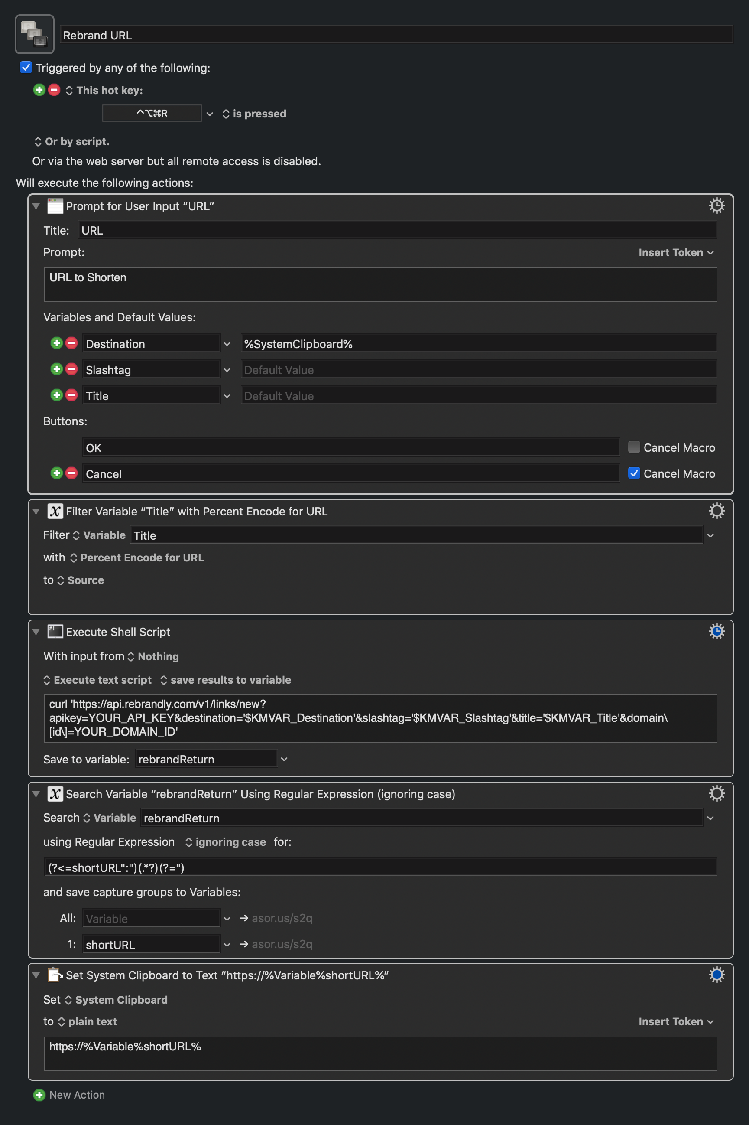Collapse the Search Variable action
The height and width of the screenshot is (1125, 749).
[x=36, y=794]
